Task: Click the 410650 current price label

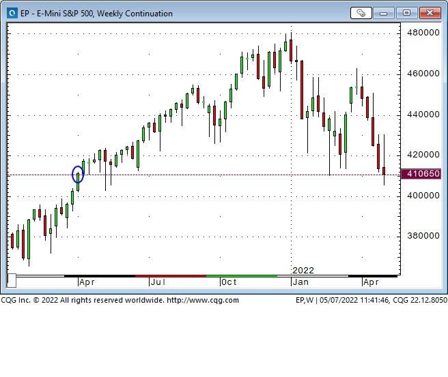Action: (x=421, y=174)
